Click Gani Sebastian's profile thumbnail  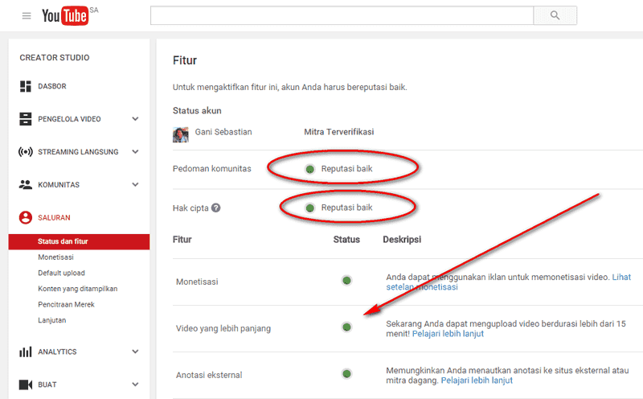pyautogui.click(x=180, y=134)
